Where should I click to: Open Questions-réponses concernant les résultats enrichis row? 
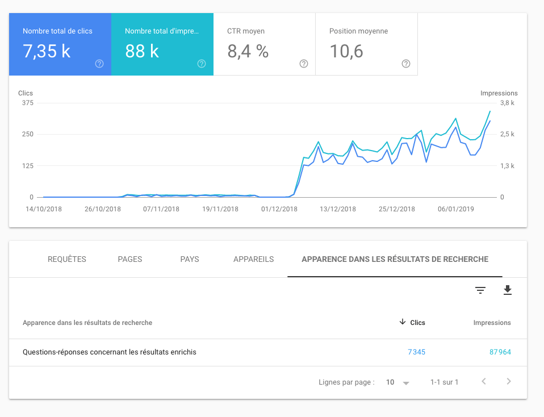point(268,352)
